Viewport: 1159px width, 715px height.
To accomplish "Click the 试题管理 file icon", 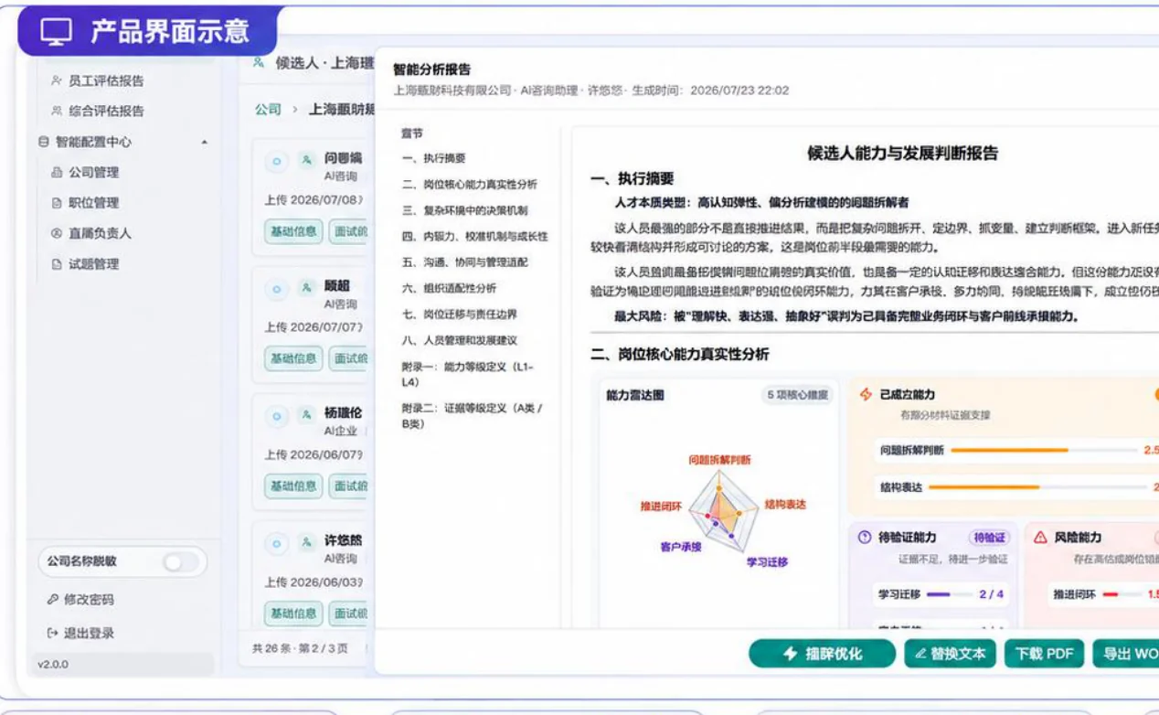I will 57,264.
